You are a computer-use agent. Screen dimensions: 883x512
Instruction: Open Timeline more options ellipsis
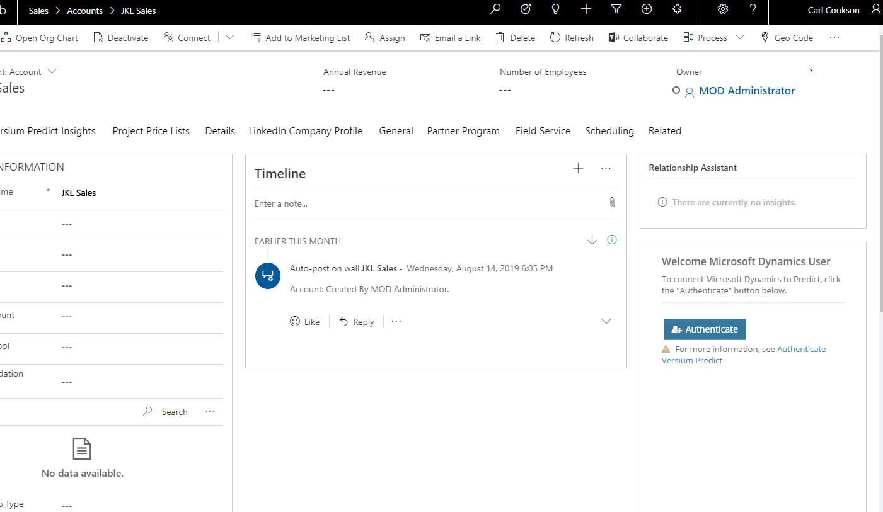pos(606,168)
